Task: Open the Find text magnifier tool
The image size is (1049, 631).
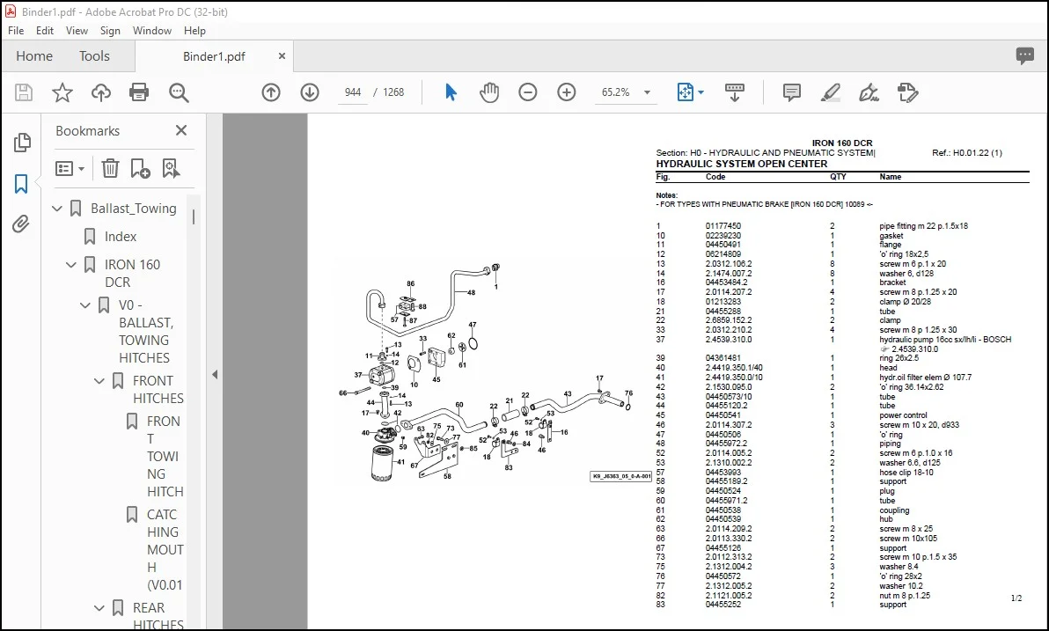Action: click(x=179, y=92)
